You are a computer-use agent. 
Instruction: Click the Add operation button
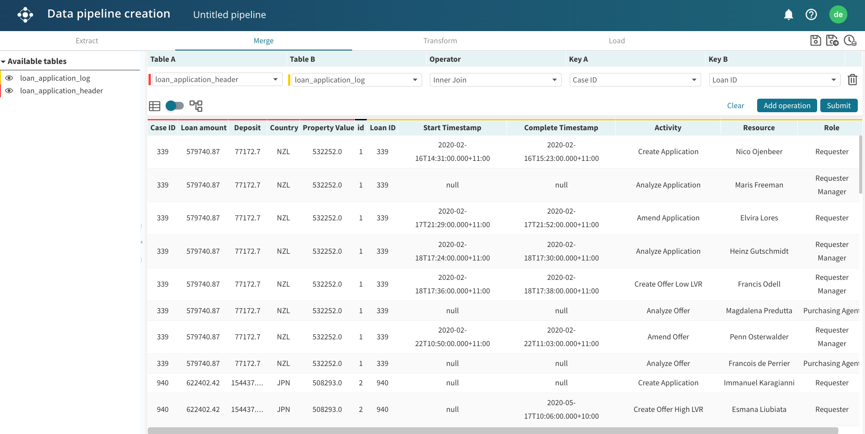tap(786, 105)
